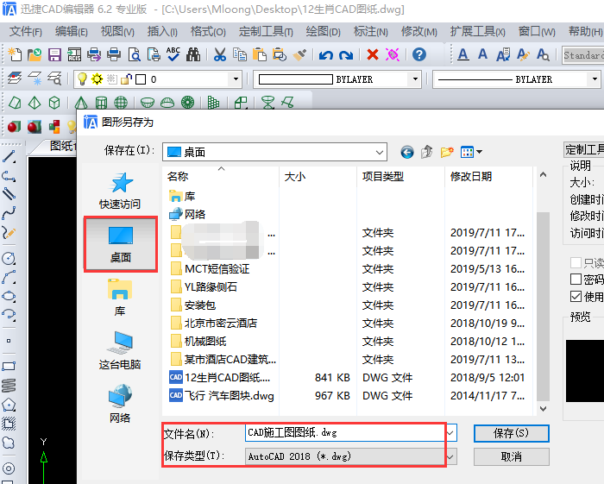Click the Back arrow in Save dialog
This screenshot has height=484, width=604.
coord(406,152)
